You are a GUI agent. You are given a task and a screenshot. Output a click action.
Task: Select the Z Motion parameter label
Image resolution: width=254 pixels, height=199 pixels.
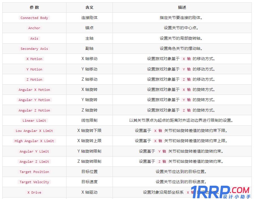click(x=34, y=79)
